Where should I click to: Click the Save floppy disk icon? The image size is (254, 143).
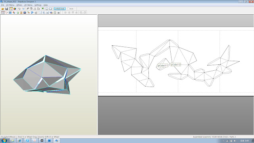tap(6, 9)
